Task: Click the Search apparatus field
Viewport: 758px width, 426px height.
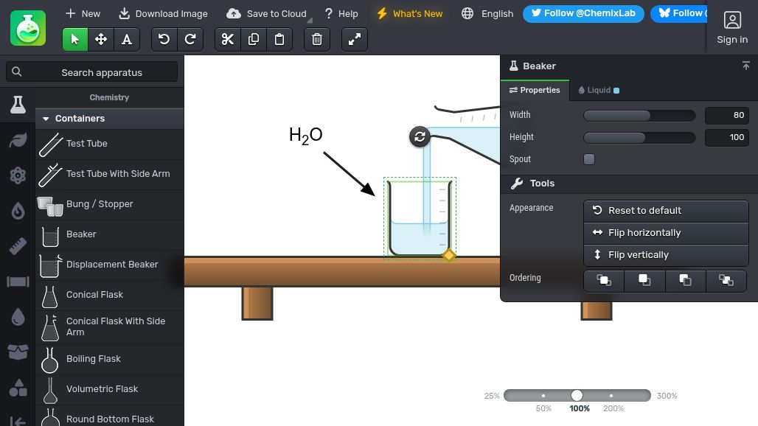Action: tap(92, 72)
